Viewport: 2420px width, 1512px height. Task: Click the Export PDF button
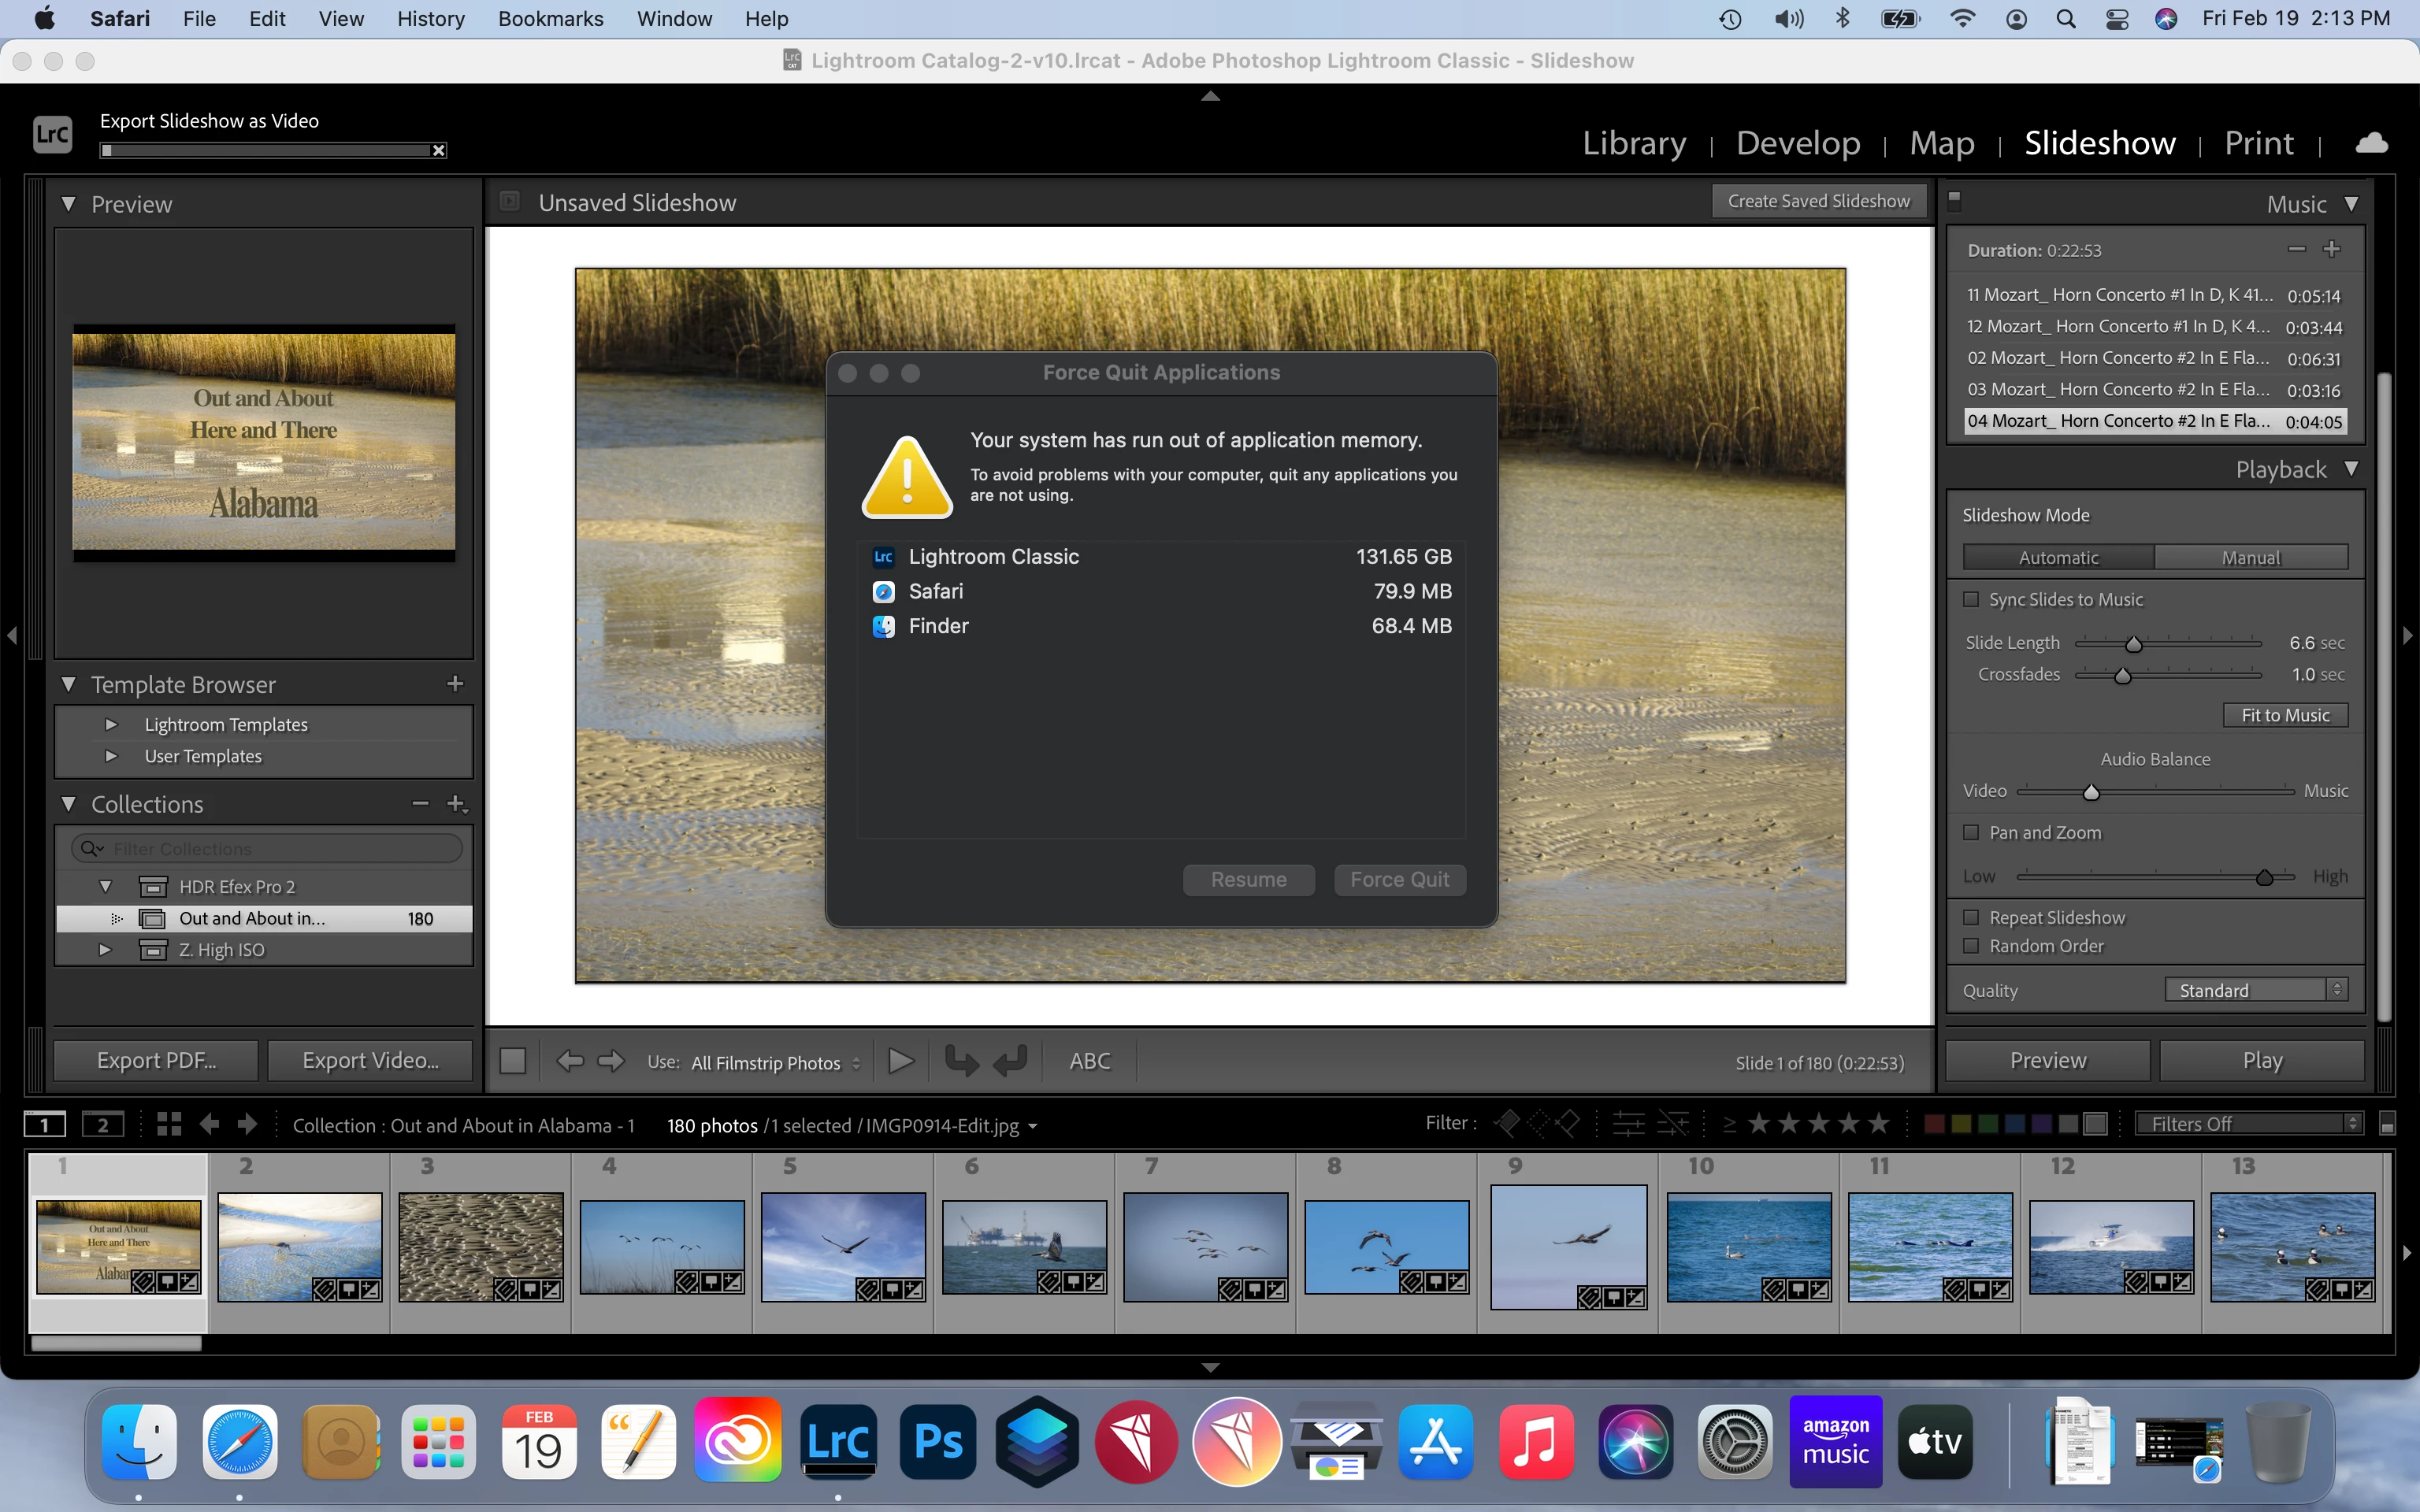click(x=156, y=1061)
